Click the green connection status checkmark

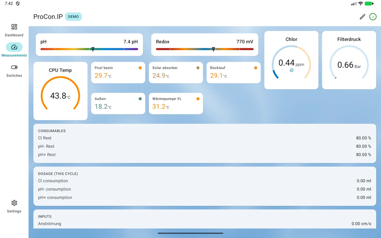(x=373, y=17)
